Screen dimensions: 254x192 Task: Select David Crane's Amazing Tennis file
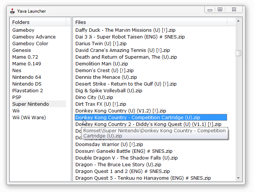(x=123, y=50)
